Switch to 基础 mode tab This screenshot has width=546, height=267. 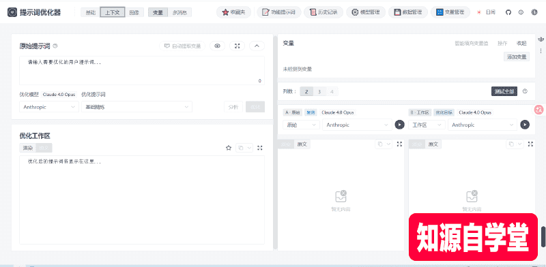(91, 12)
